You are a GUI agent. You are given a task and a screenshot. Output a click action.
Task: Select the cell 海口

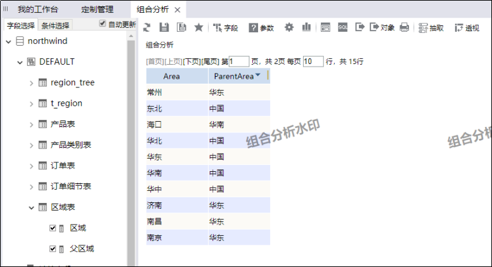pyautogui.click(x=177, y=124)
